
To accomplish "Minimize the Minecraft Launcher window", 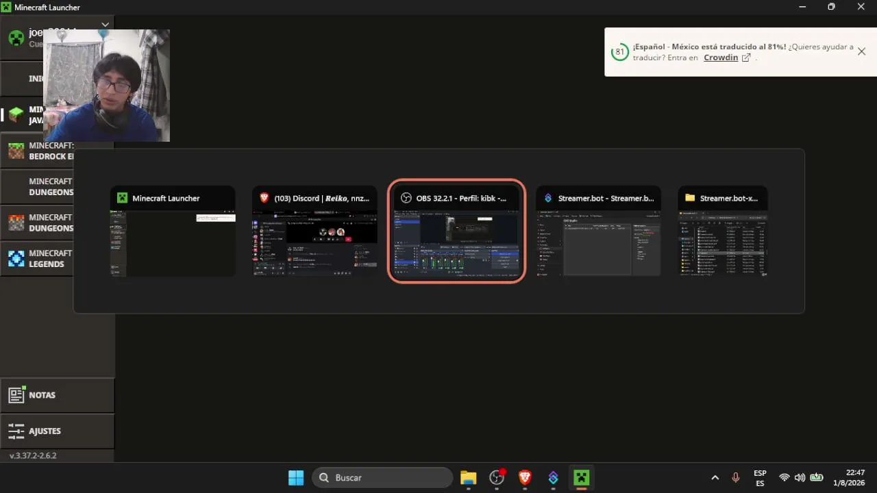I will 802,7.
